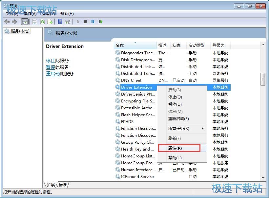The height and width of the screenshot is (198, 269).
Task: Maximize the 服务 window
Action: click(x=250, y=6)
